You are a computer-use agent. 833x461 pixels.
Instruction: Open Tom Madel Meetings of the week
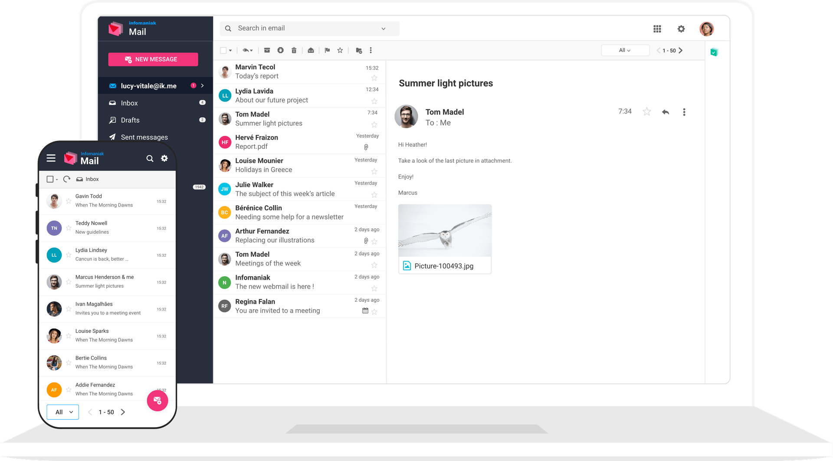[x=299, y=259]
